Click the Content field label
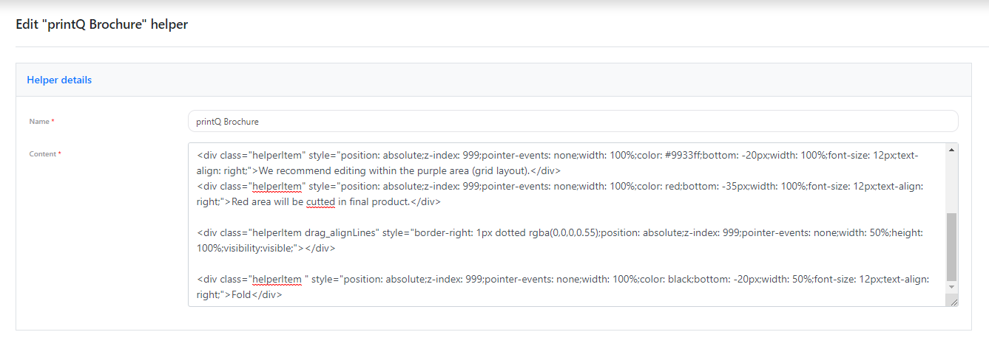The image size is (989, 346). 44,154
